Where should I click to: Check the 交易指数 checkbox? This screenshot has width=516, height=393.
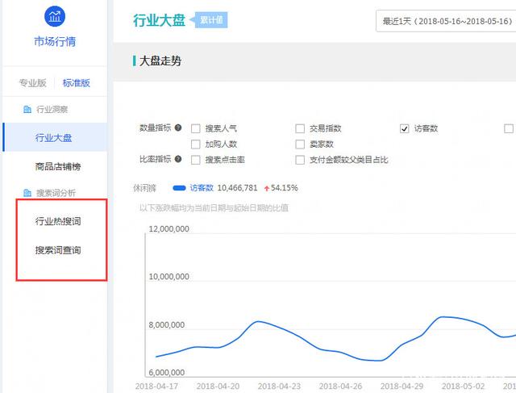tap(300, 128)
